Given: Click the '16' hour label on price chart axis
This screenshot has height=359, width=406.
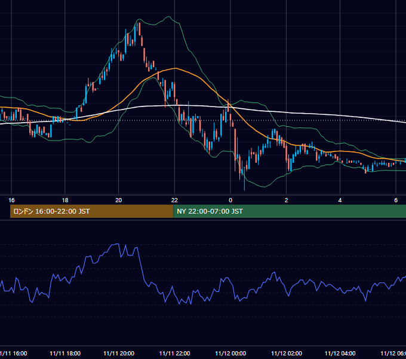Looking at the screenshot, I should point(11,200).
